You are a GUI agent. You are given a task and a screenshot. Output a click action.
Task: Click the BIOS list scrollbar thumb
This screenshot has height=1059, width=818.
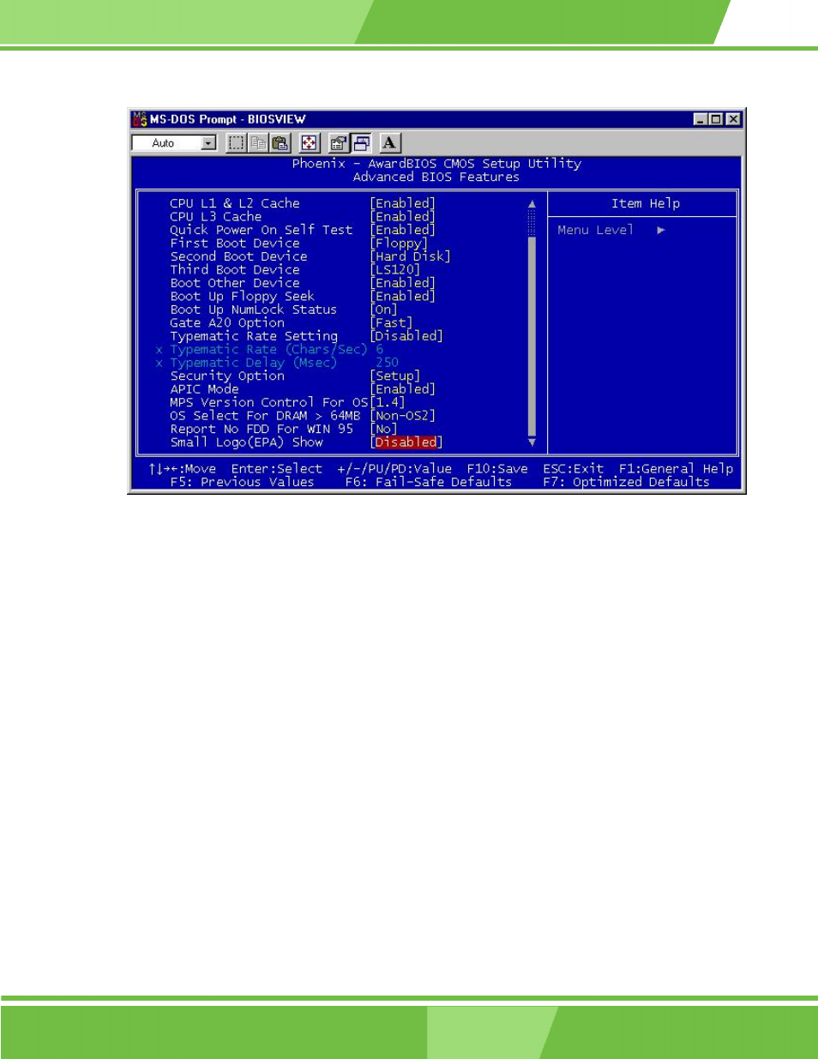[x=532, y=336]
